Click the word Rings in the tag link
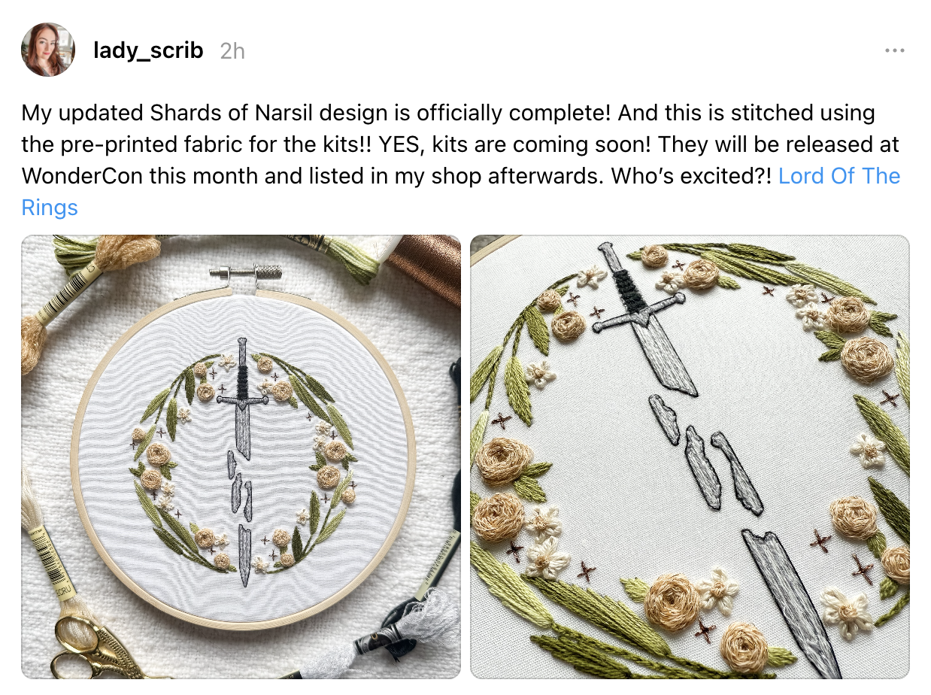 tap(50, 208)
